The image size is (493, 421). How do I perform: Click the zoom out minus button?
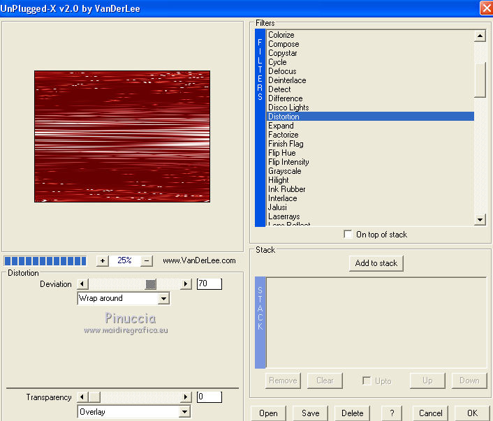(147, 260)
